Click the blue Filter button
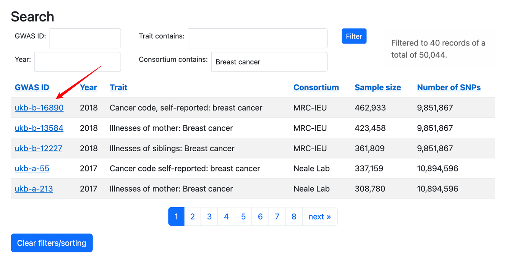Viewport: 512px width, 260px height. tap(354, 36)
